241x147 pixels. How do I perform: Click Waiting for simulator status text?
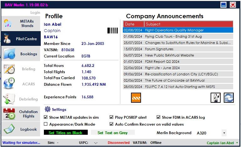21,143
